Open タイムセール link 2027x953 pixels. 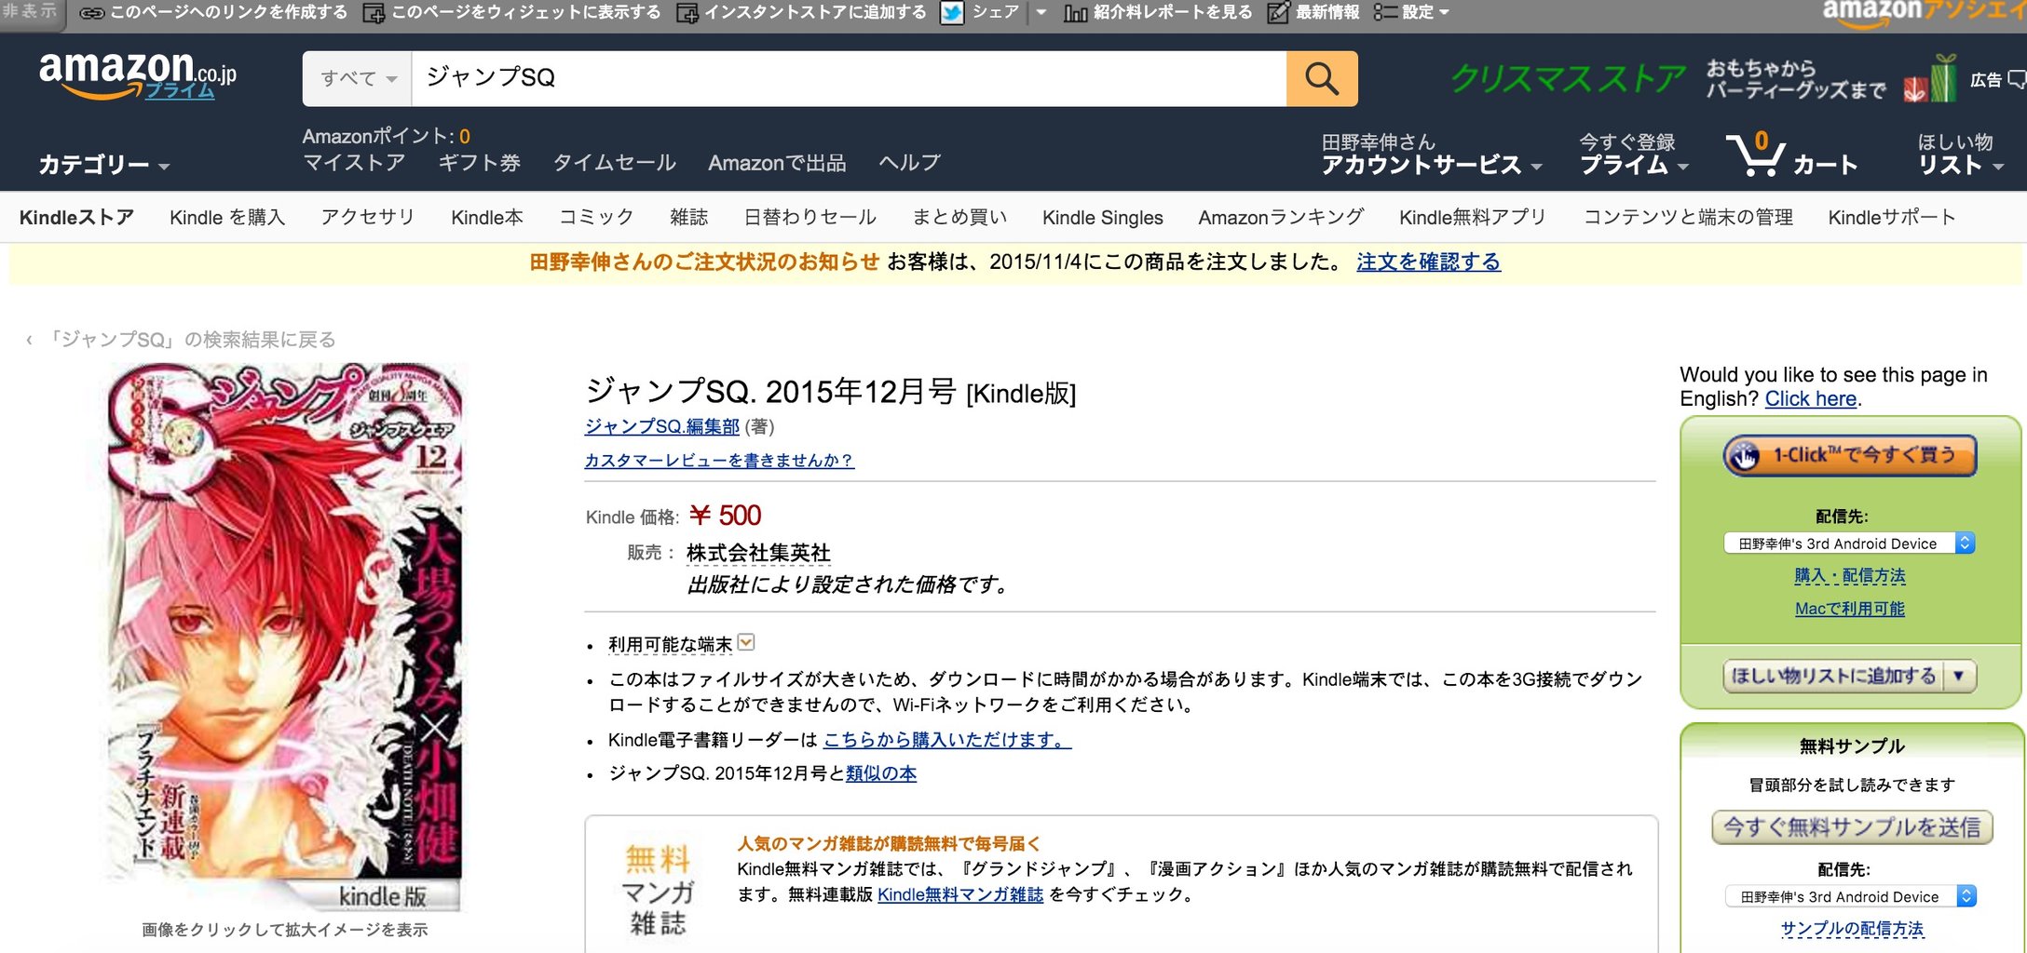click(614, 163)
